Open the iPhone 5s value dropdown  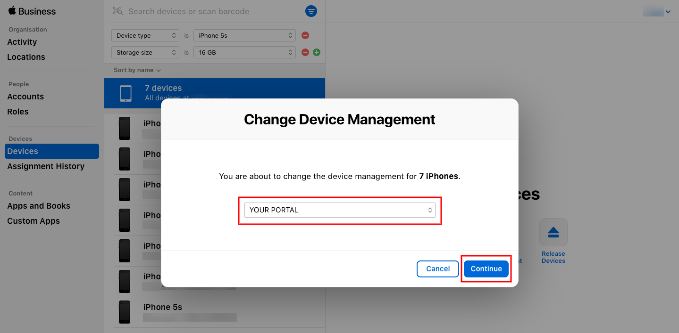tap(245, 35)
